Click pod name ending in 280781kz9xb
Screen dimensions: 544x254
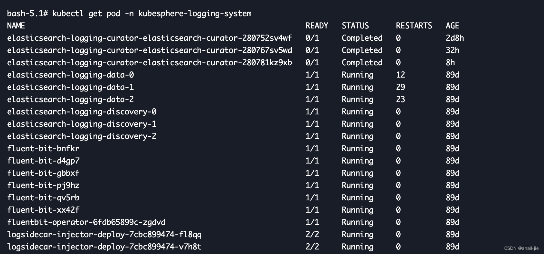[150, 63]
